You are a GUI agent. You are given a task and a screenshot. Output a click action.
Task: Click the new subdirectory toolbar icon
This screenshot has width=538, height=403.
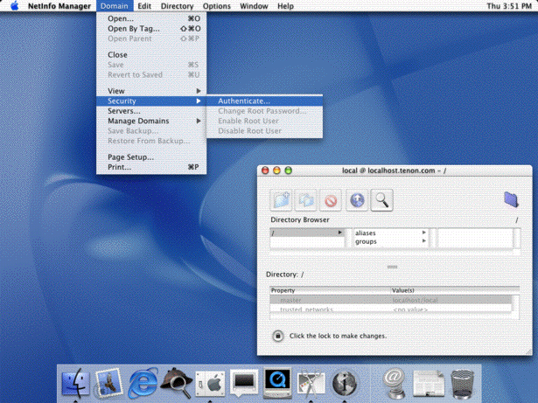[281, 200]
